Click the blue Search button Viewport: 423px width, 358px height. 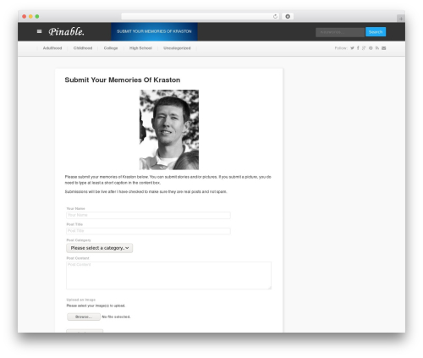click(x=376, y=32)
